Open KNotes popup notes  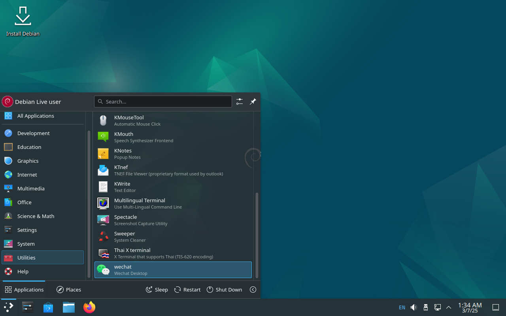pos(173,154)
